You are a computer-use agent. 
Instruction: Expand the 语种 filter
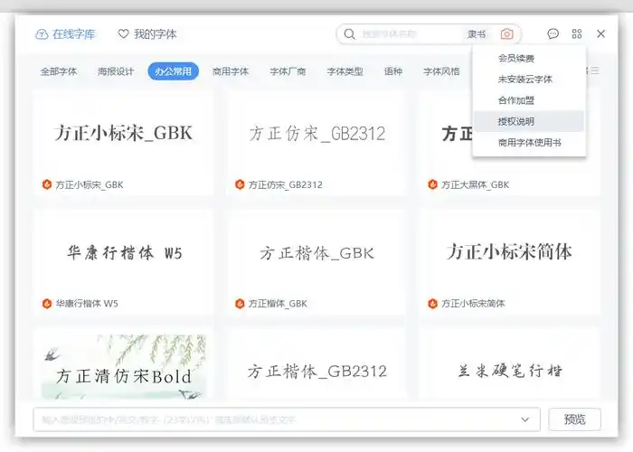click(x=393, y=71)
